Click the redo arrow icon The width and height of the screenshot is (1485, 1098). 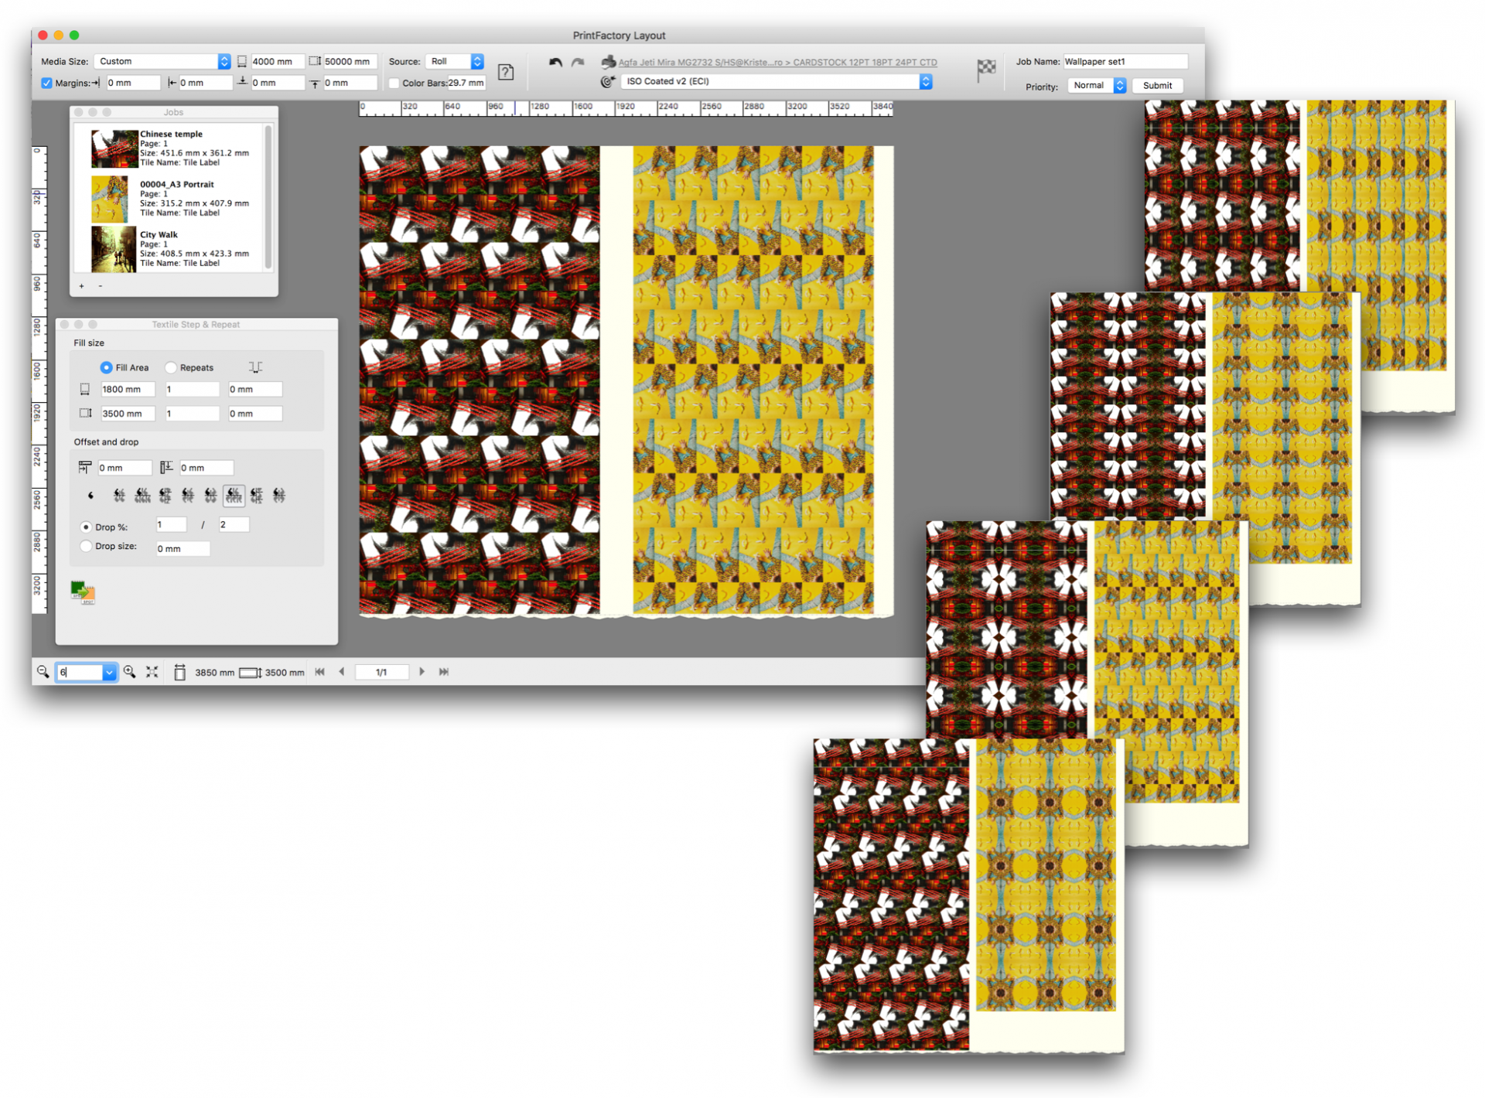click(578, 63)
